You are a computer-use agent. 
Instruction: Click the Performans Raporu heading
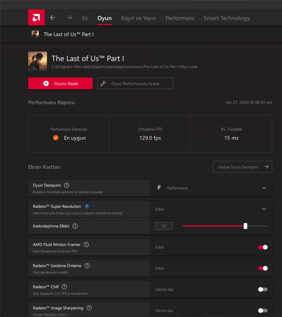(52, 102)
